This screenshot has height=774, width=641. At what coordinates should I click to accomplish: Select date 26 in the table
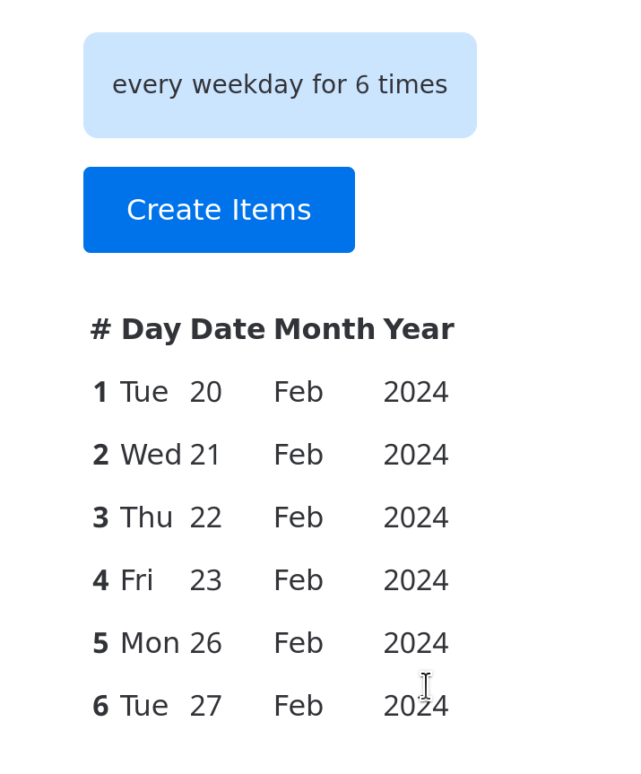point(205,644)
